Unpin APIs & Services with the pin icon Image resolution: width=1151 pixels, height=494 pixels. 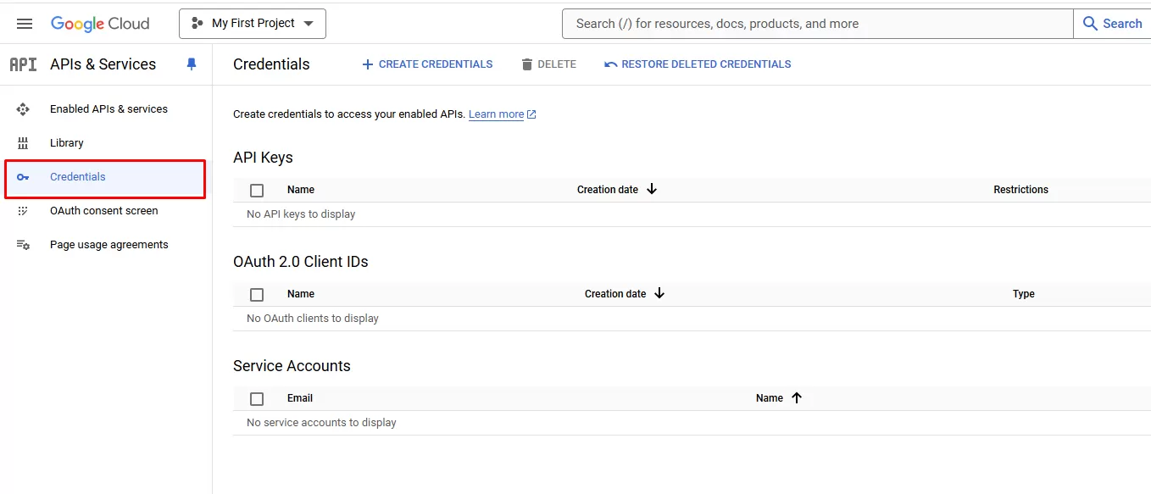(x=192, y=64)
